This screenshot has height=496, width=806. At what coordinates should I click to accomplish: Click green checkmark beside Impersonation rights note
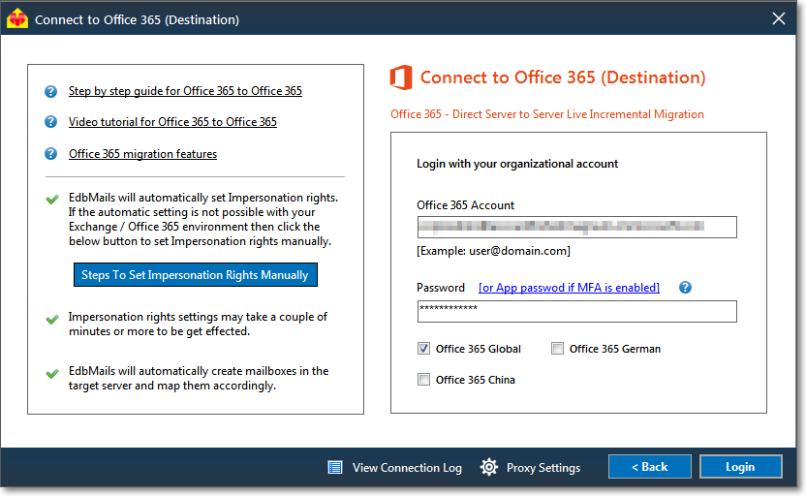[x=52, y=199]
